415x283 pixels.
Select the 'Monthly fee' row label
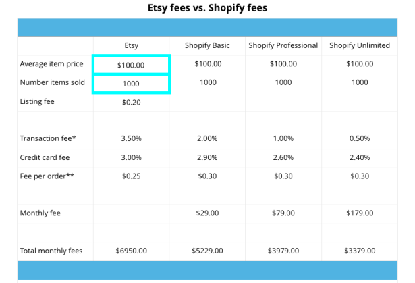[x=40, y=213]
